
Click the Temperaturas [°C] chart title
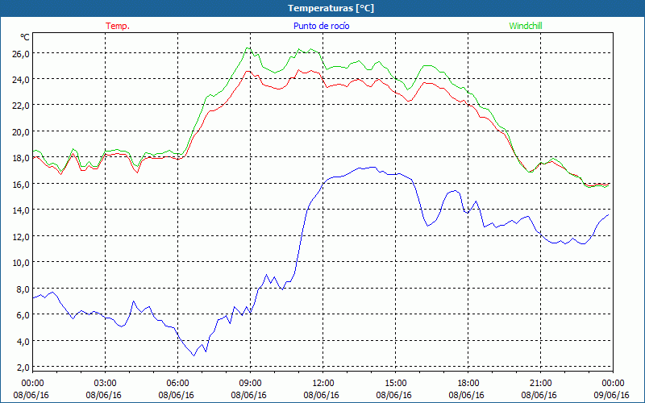331,8
